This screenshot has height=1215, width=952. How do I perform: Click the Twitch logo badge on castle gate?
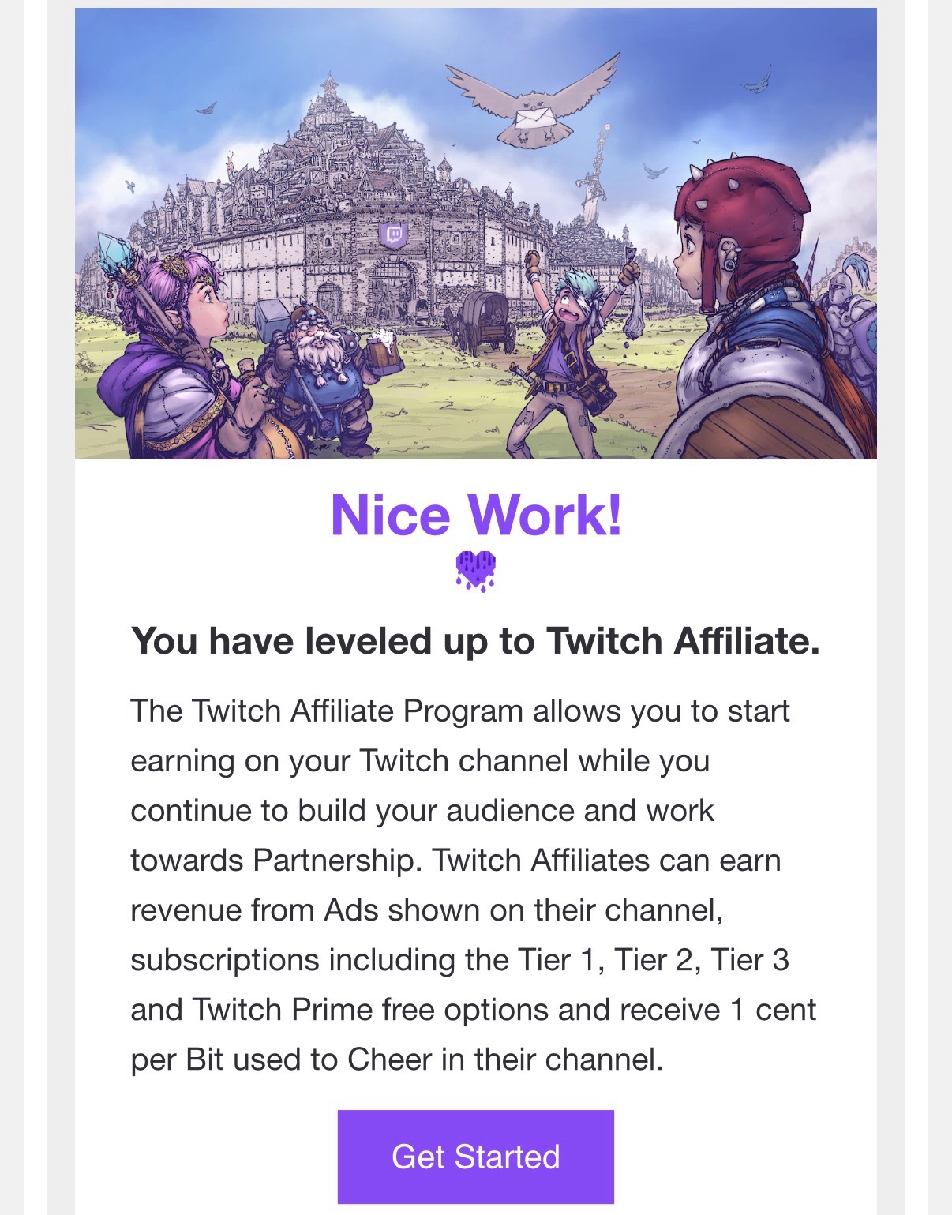tap(392, 234)
